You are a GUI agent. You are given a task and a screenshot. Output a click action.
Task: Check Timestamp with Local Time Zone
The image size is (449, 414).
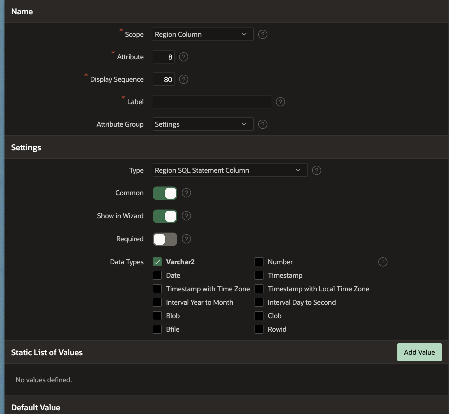pos(259,289)
